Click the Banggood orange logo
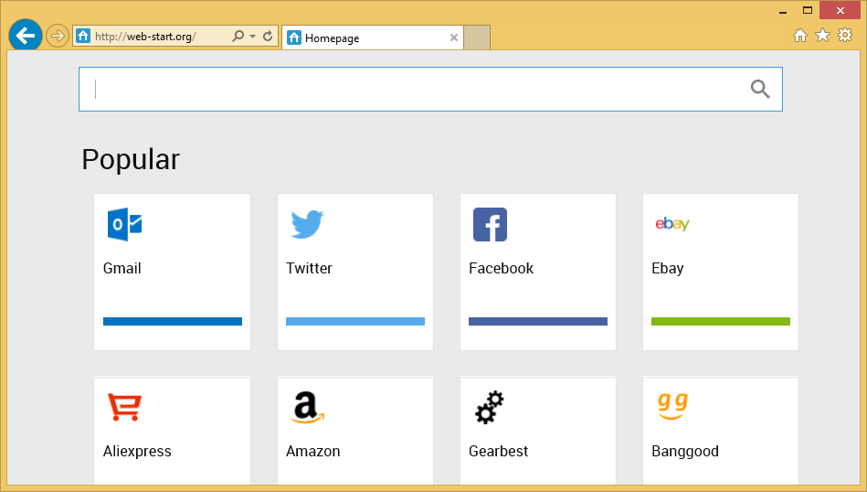 (672, 407)
